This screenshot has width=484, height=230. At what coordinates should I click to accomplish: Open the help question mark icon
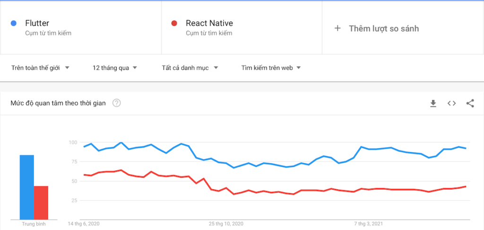[x=116, y=103]
